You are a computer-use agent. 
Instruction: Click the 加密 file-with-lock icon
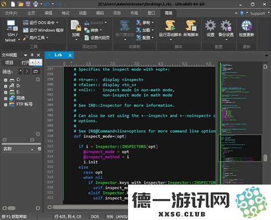tap(76, 26)
